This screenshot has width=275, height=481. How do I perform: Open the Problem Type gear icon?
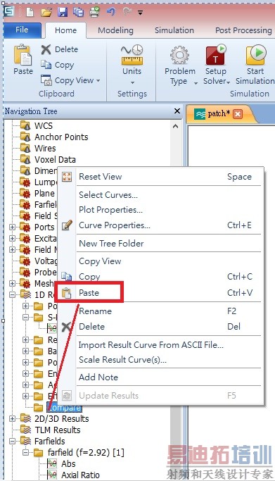tap(179, 55)
